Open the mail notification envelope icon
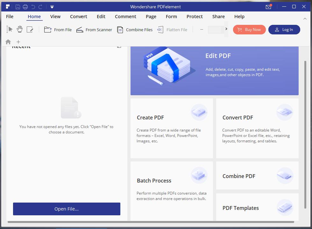Image resolution: width=312 pixels, height=229 pixels. (269, 7)
